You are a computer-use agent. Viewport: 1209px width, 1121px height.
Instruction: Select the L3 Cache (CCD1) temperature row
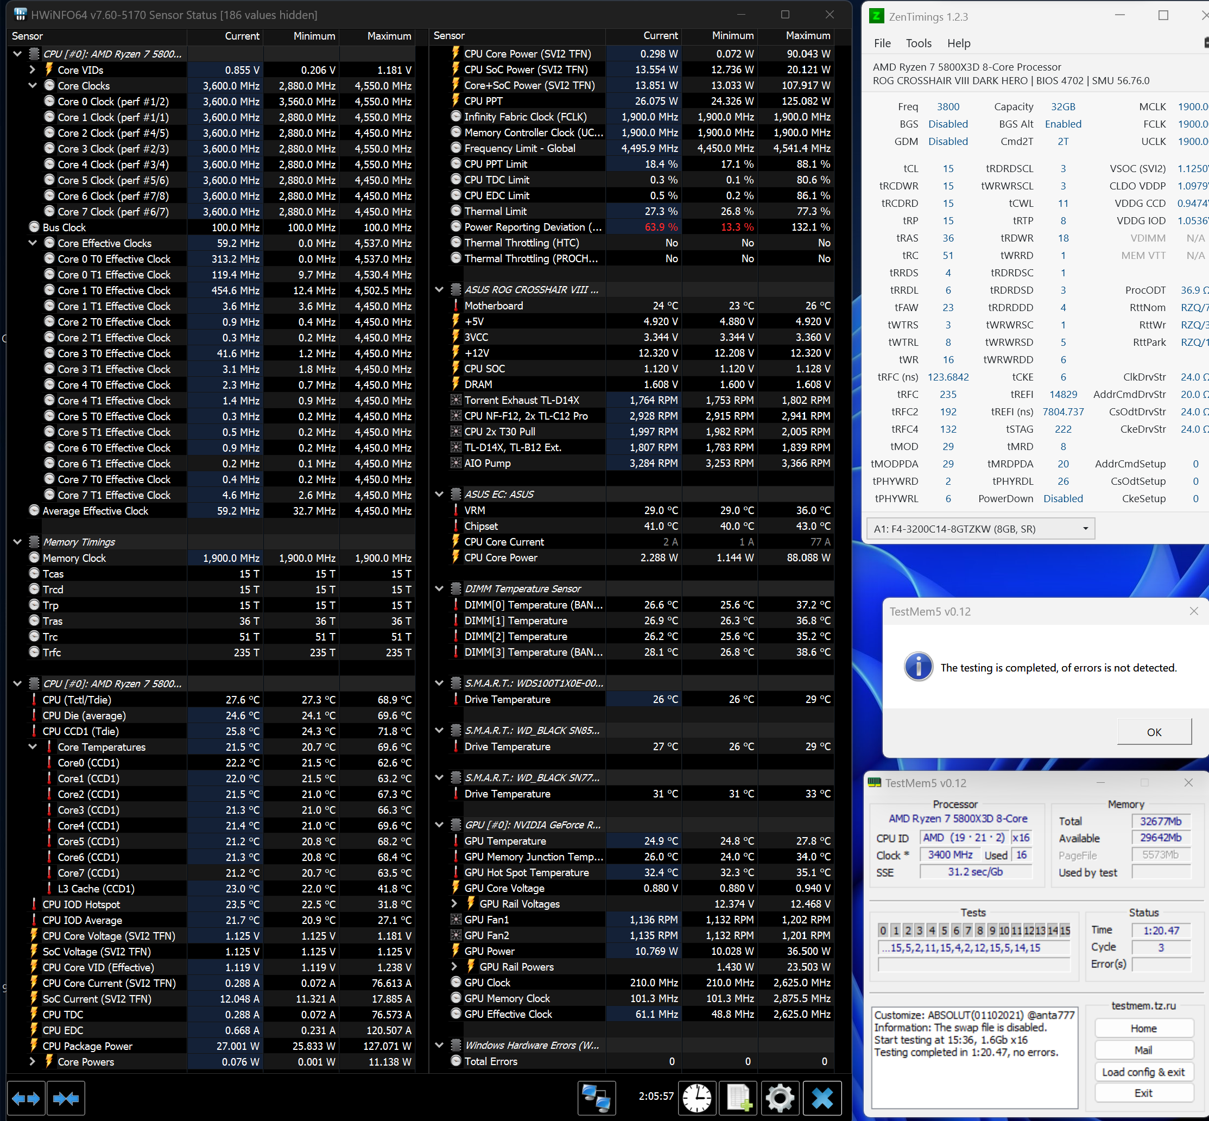tap(211, 889)
